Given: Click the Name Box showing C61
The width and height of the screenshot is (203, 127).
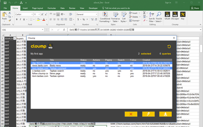Looking at the screenshot, I should (23, 30).
